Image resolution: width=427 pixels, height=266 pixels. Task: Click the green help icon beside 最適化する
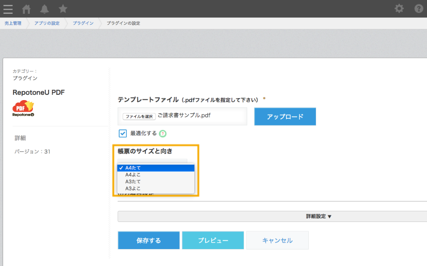(x=163, y=134)
